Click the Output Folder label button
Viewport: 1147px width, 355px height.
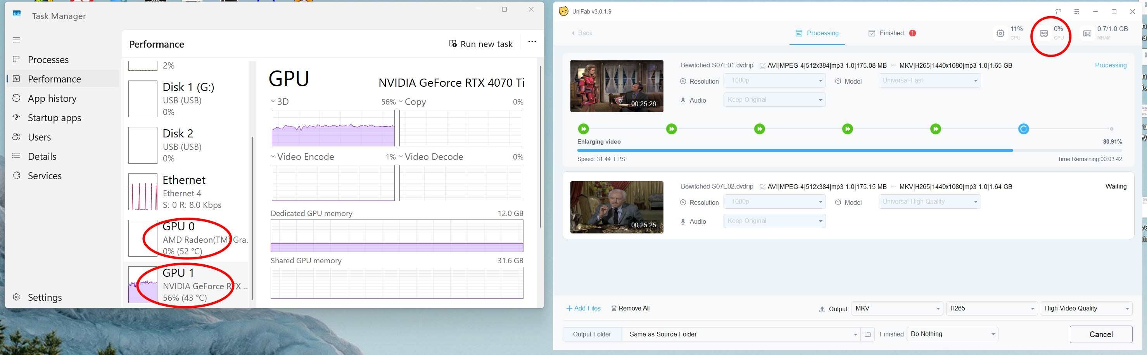592,334
